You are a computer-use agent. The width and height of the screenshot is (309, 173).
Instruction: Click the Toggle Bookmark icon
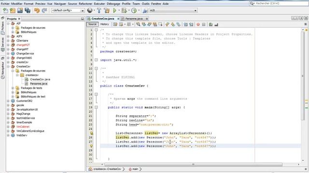[178, 25]
